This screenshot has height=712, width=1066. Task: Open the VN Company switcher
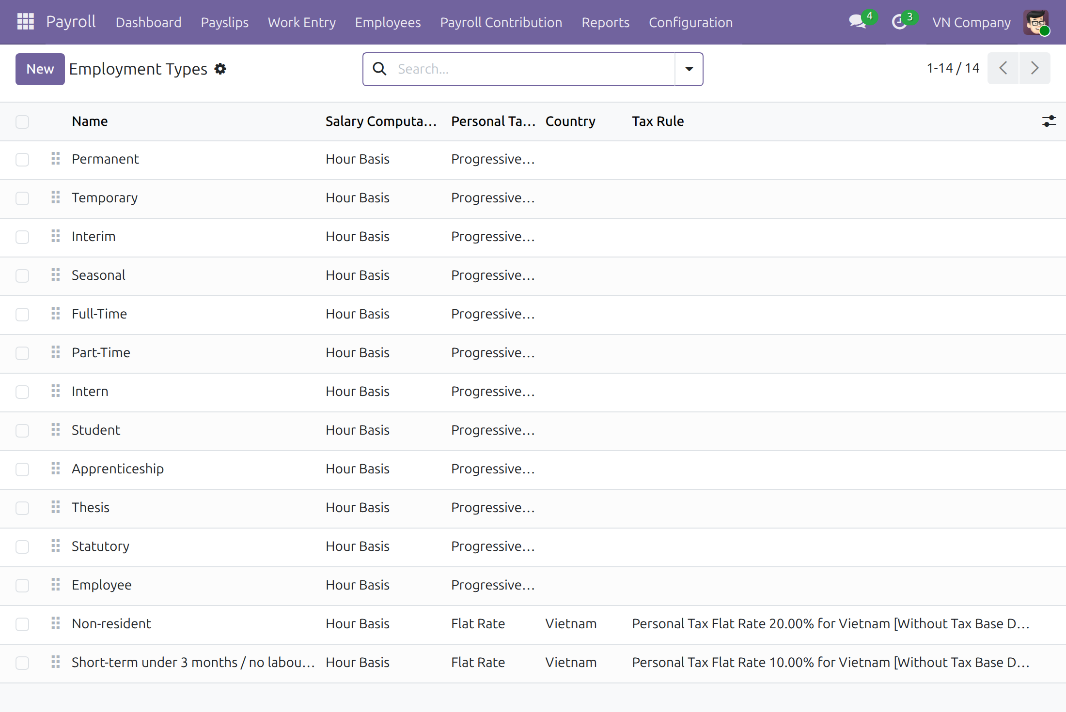coord(972,22)
